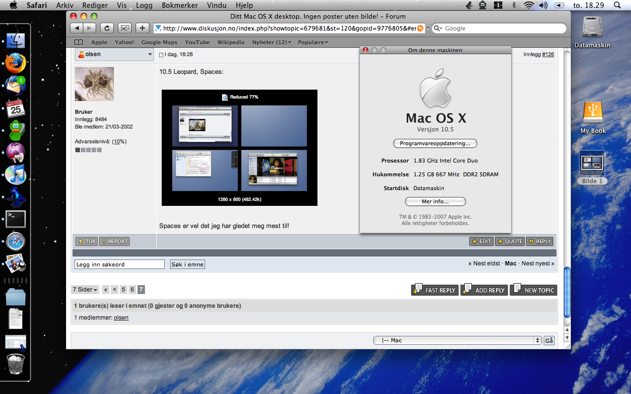Open the Arkiv menu
The image size is (631, 394).
[65, 5]
